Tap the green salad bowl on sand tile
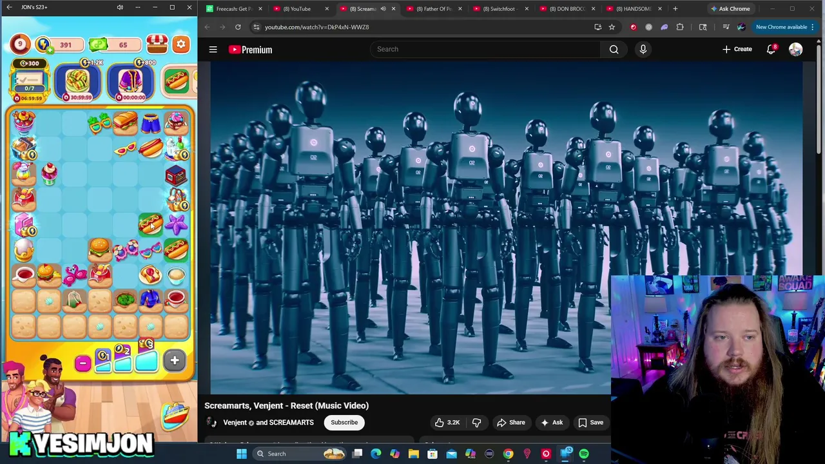Screen dimensions: 825x464 click(x=125, y=299)
